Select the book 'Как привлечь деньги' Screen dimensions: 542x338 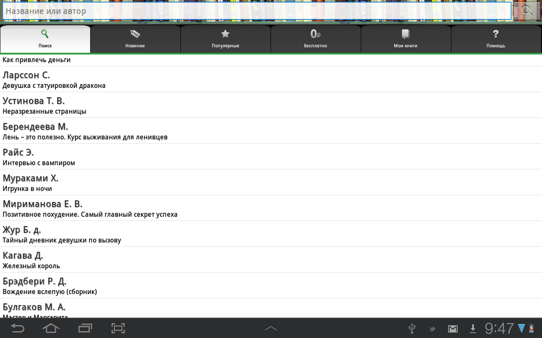tap(36, 60)
